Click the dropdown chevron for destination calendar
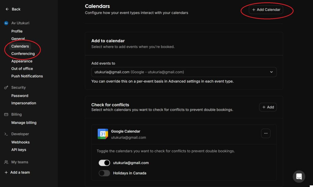 271,72
